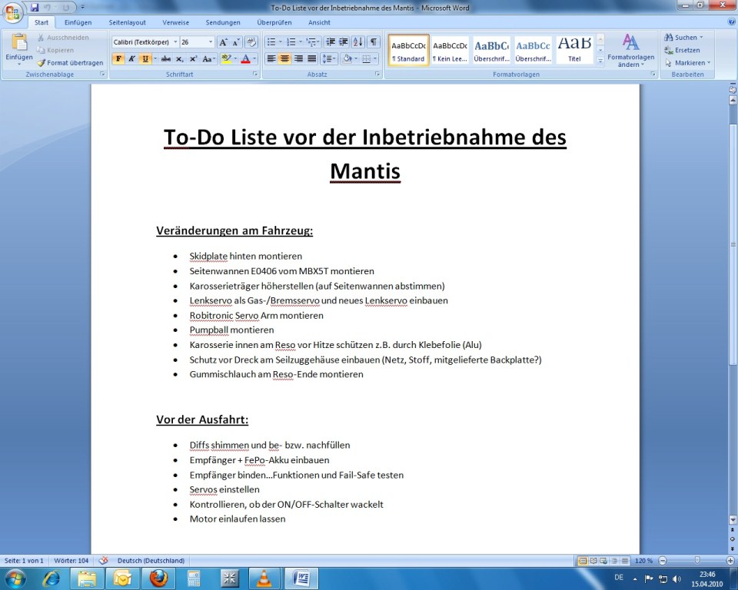
Task: Click Ersetzen replace button
Action: [682, 50]
